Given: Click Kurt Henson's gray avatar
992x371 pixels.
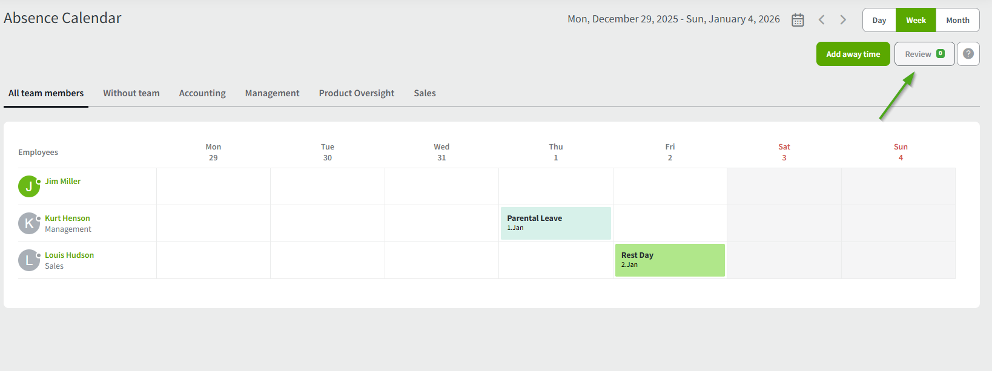Looking at the screenshot, I should point(28,223).
